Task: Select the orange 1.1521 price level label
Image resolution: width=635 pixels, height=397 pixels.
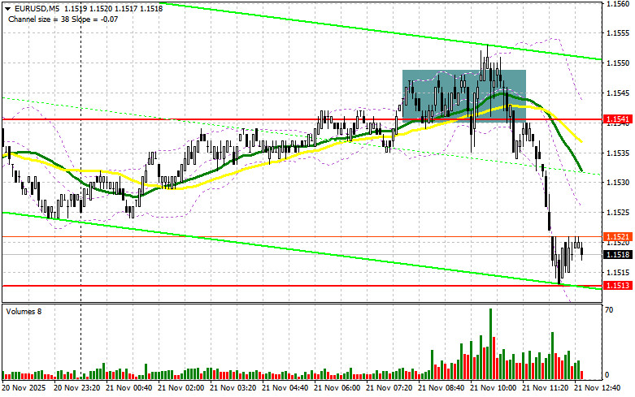Action: [618, 236]
